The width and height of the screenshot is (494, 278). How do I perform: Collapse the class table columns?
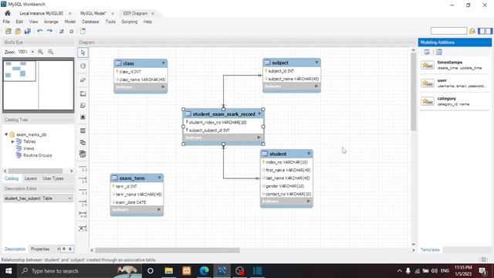click(163, 63)
